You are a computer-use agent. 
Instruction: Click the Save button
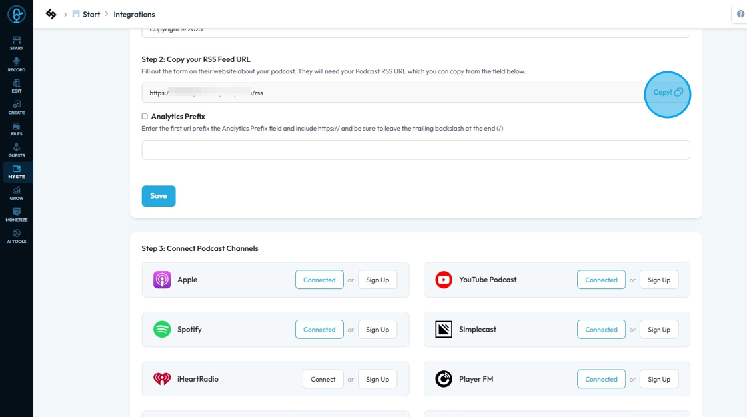(x=159, y=196)
